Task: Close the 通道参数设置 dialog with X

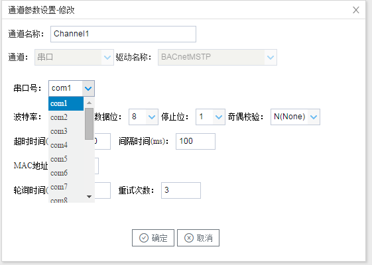Action: (356, 10)
